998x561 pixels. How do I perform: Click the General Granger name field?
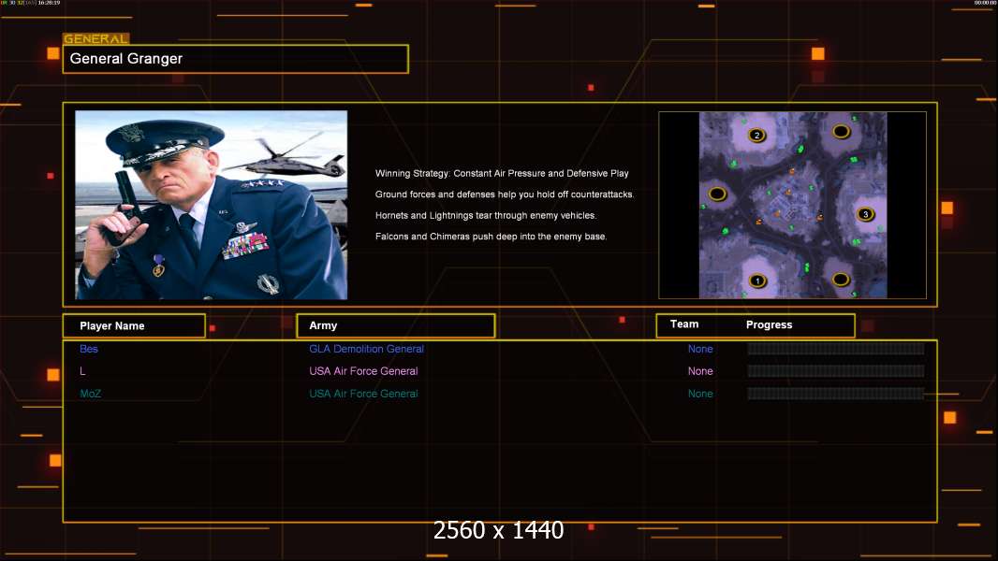click(x=236, y=59)
